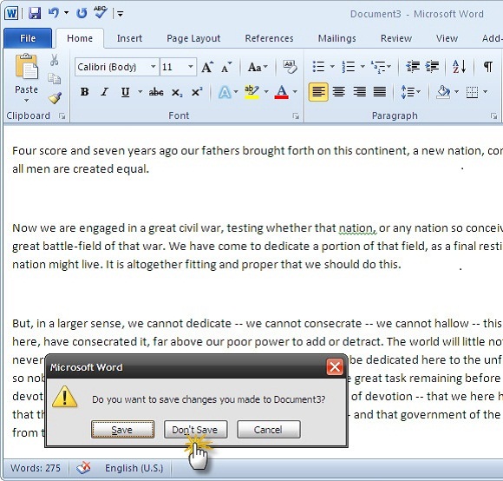Select Center alignment
The height and width of the screenshot is (481, 503).
[x=339, y=92]
